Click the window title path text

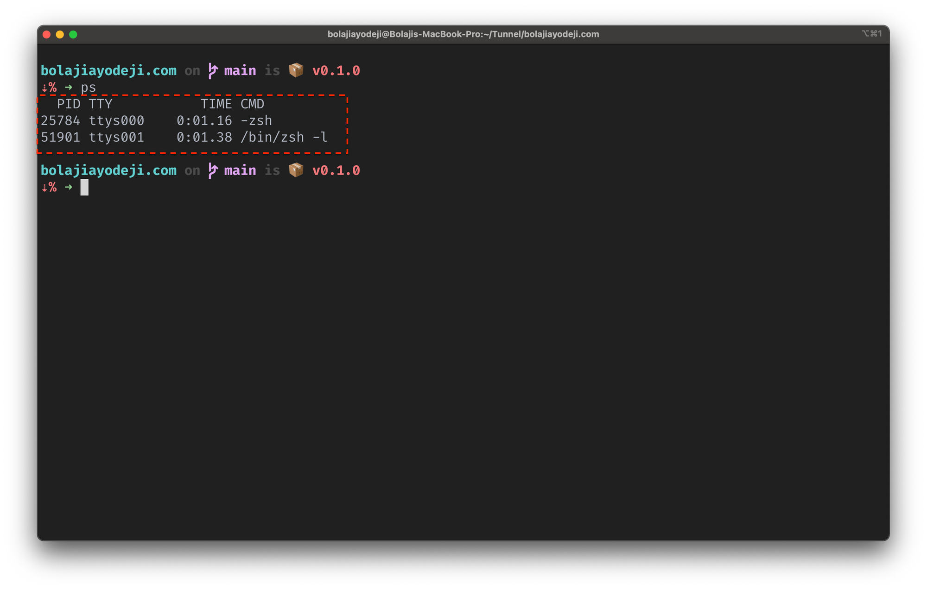click(x=463, y=34)
